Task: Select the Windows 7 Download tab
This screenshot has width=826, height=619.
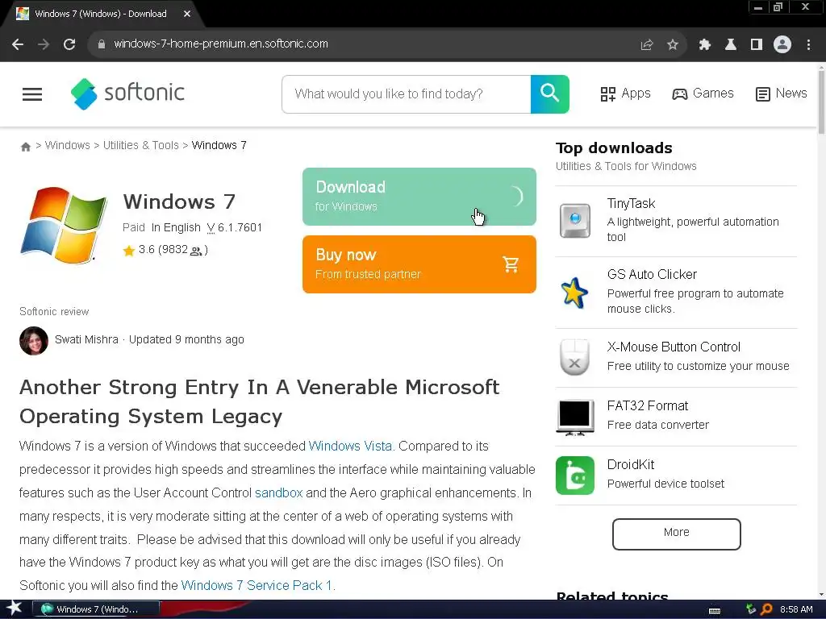Action: [x=101, y=15]
